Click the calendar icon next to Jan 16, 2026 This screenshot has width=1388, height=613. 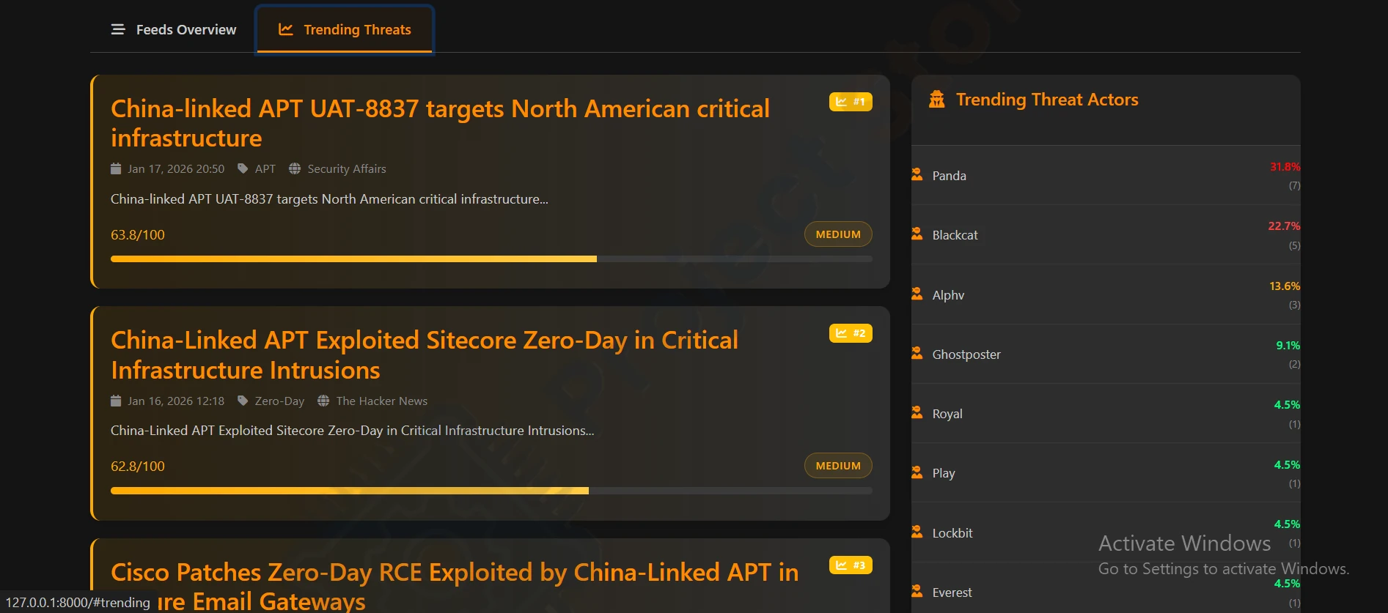coord(116,401)
